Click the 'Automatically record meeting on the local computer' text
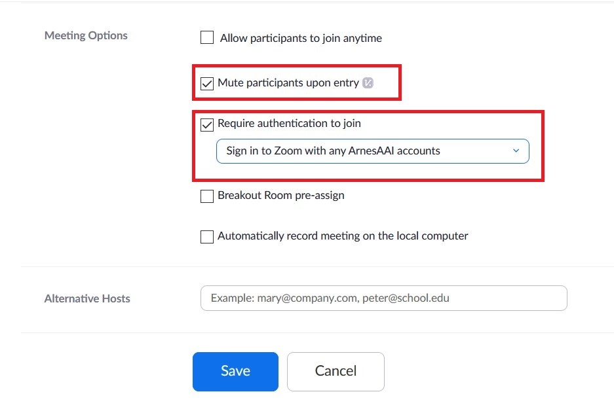Screen dimensions: 614x413 pyautogui.click(x=343, y=236)
